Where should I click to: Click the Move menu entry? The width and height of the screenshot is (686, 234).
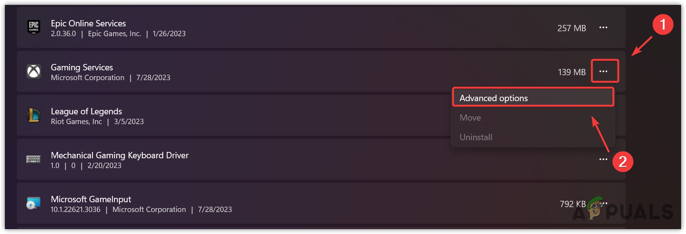[x=470, y=118]
